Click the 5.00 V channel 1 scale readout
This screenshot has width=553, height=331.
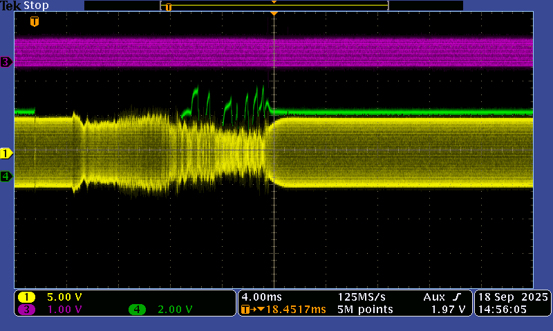pyautogui.click(x=64, y=297)
